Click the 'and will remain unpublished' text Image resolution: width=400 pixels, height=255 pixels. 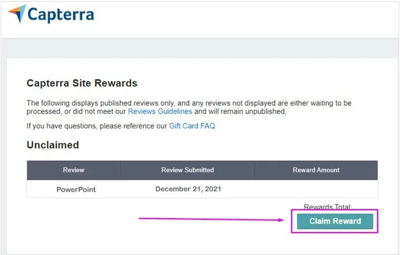point(240,112)
